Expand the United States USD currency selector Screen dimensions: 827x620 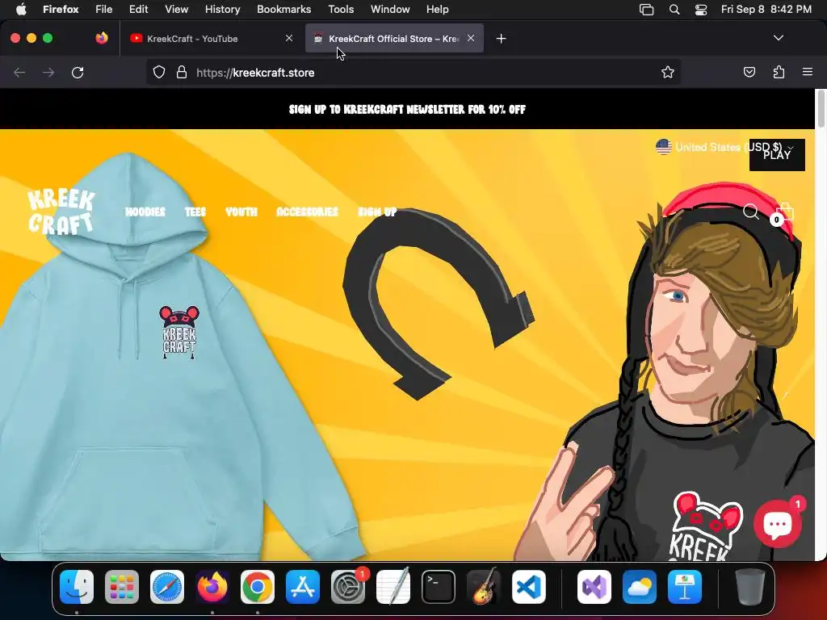click(724, 147)
